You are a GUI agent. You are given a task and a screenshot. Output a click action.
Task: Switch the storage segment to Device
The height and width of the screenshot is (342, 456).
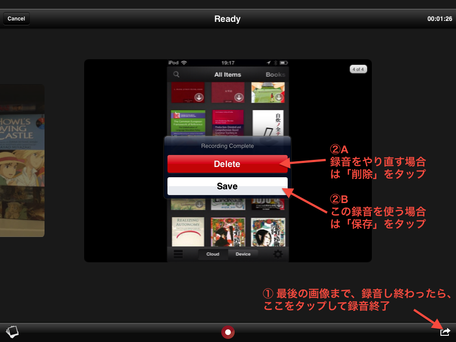(x=243, y=254)
